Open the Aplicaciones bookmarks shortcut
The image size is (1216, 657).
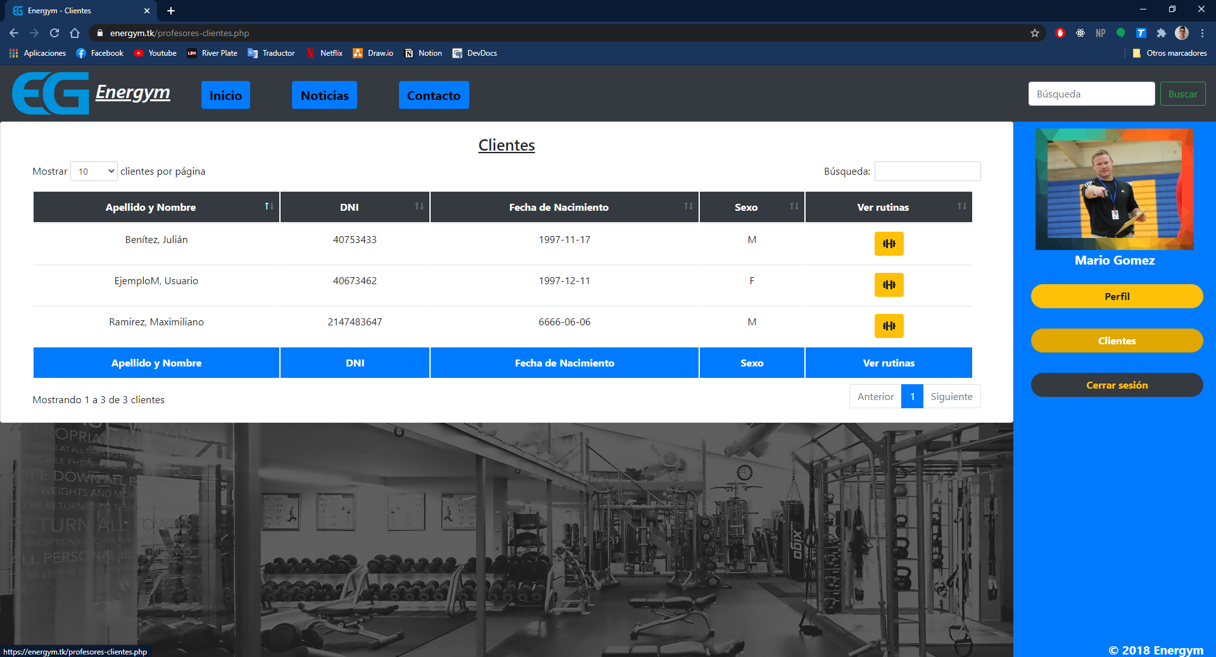[38, 53]
